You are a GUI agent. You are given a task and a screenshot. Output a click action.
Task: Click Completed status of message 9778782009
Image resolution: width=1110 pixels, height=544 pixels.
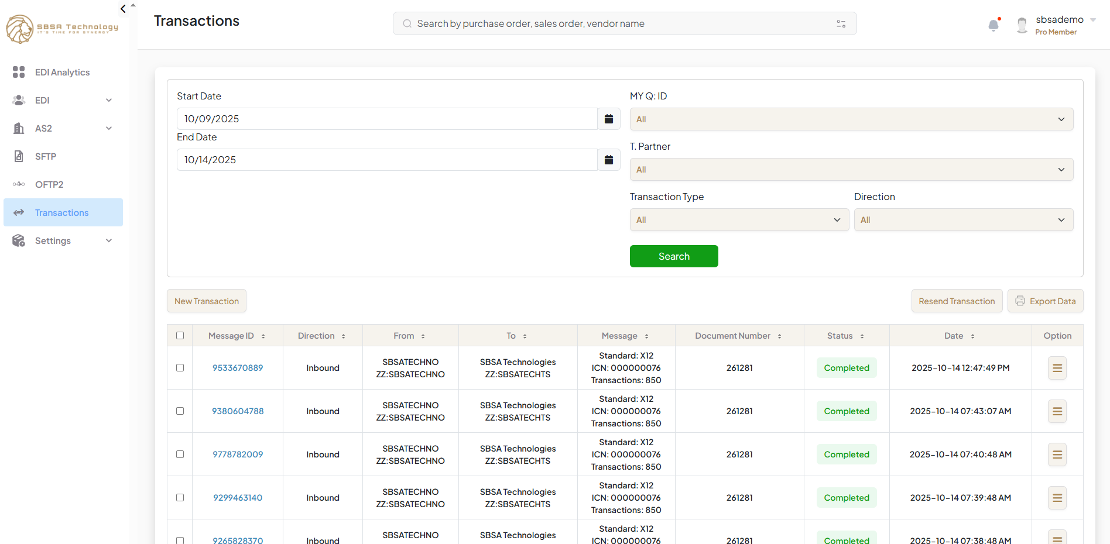[847, 455]
